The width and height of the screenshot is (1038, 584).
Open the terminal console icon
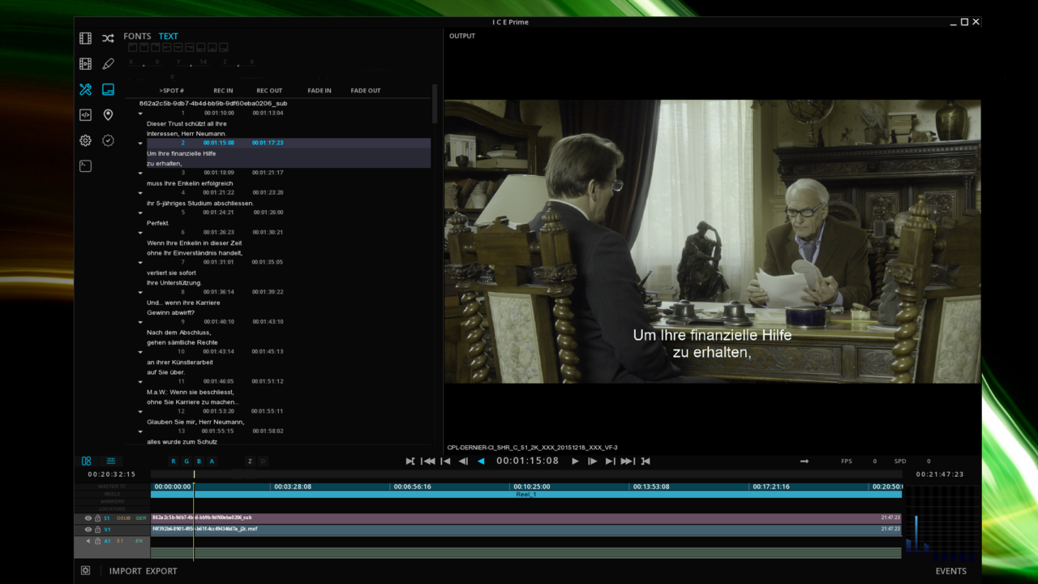click(85, 166)
